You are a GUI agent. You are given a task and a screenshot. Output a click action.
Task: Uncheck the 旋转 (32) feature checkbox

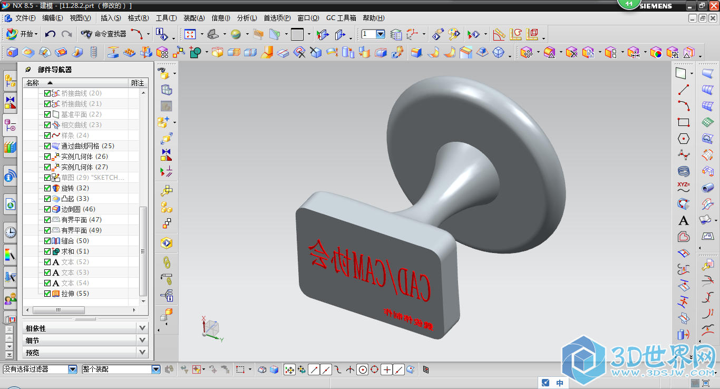pos(47,188)
